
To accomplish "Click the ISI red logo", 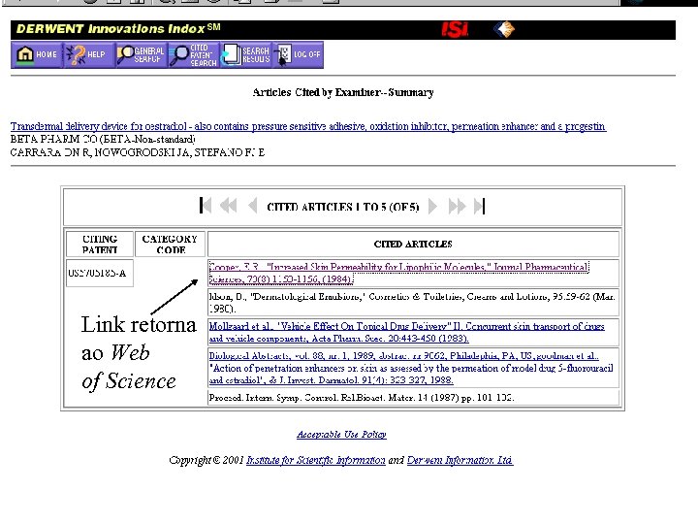I will 455,30.
